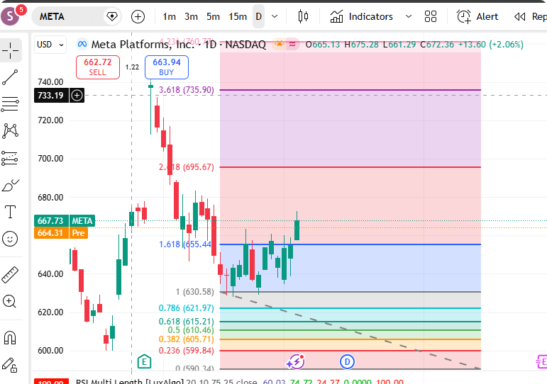Open the candlestick chart style selector
Screen dimensions: 547x384
[x=303, y=16]
